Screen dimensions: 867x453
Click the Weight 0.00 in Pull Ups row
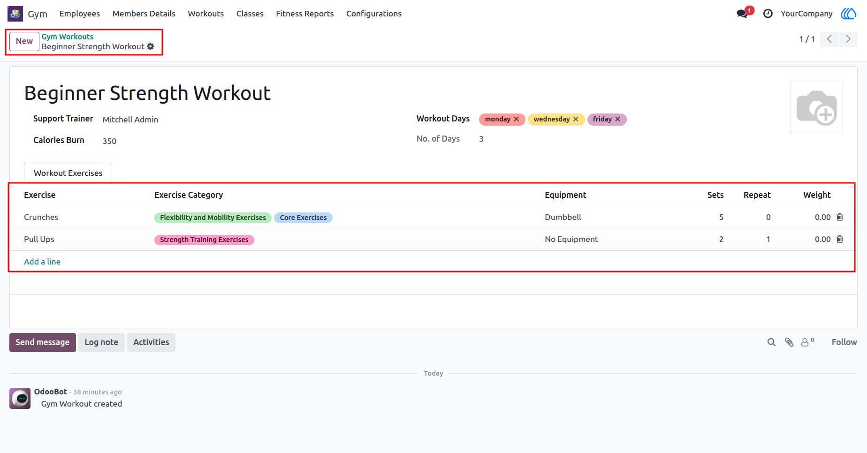point(822,239)
